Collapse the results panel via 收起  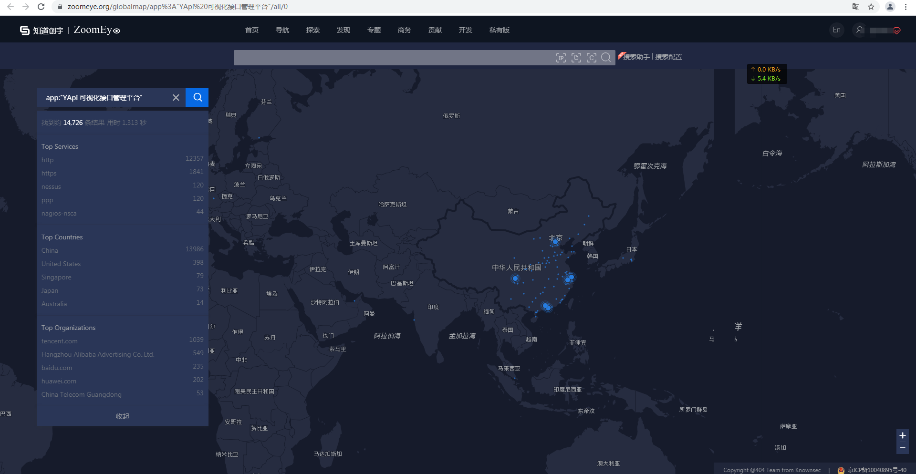(x=123, y=416)
